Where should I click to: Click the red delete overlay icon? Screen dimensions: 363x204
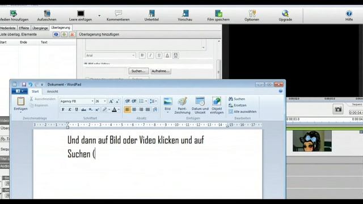click(x=72, y=35)
